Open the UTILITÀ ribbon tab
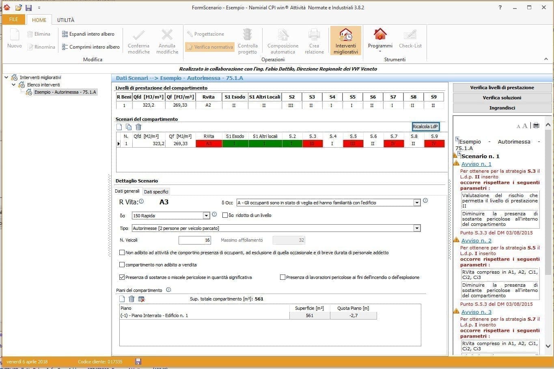The height and width of the screenshot is (369, 554). (x=66, y=20)
